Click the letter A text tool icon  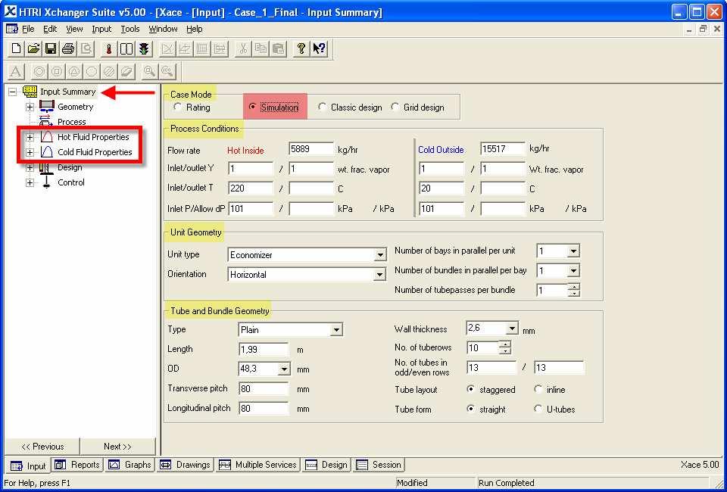[16, 71]
